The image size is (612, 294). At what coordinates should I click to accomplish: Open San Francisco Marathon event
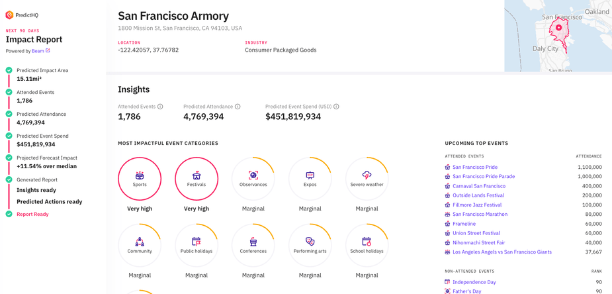(x=480, y=215)
